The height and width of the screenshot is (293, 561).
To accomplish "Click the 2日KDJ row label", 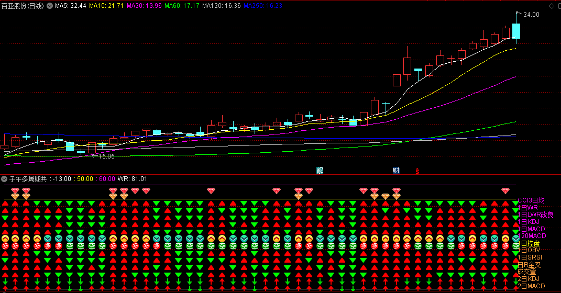I will (x=529, y=279).
